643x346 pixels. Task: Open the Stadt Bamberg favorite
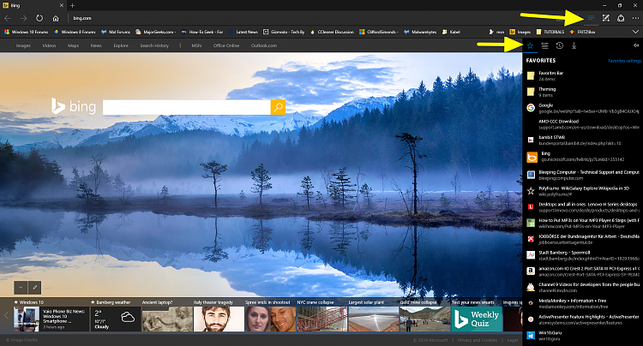click(583, 255)
